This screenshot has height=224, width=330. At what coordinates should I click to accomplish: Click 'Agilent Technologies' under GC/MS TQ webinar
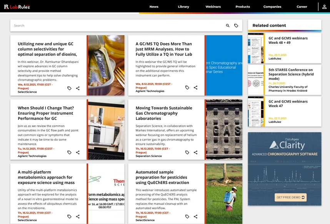tap(150, 91)
